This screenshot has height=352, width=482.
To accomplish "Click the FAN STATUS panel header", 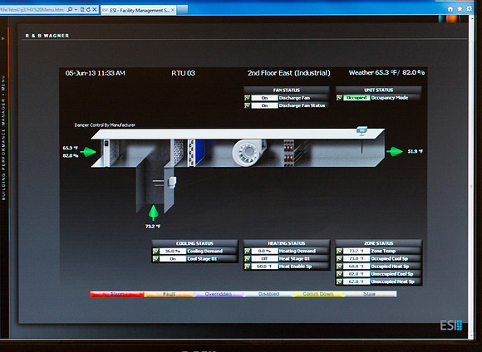I will tap(286, 90).
